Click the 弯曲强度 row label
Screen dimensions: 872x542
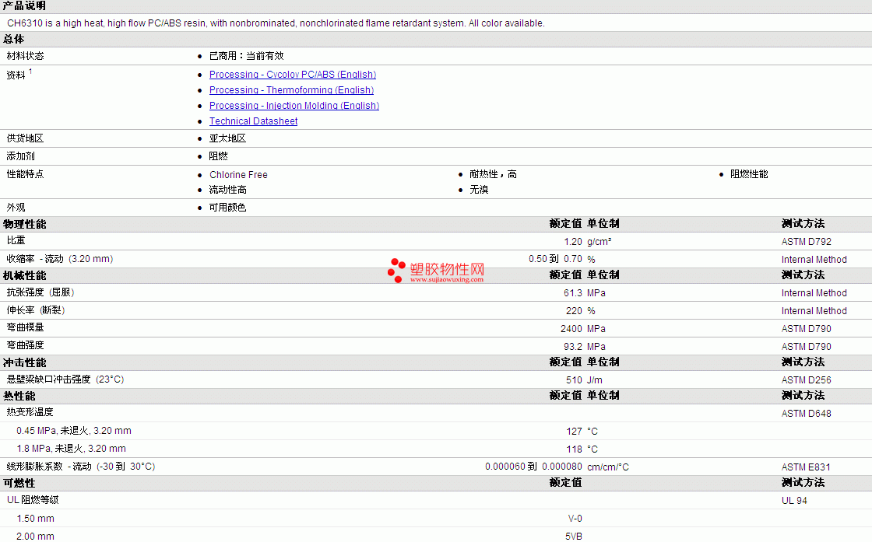point(25,345)
